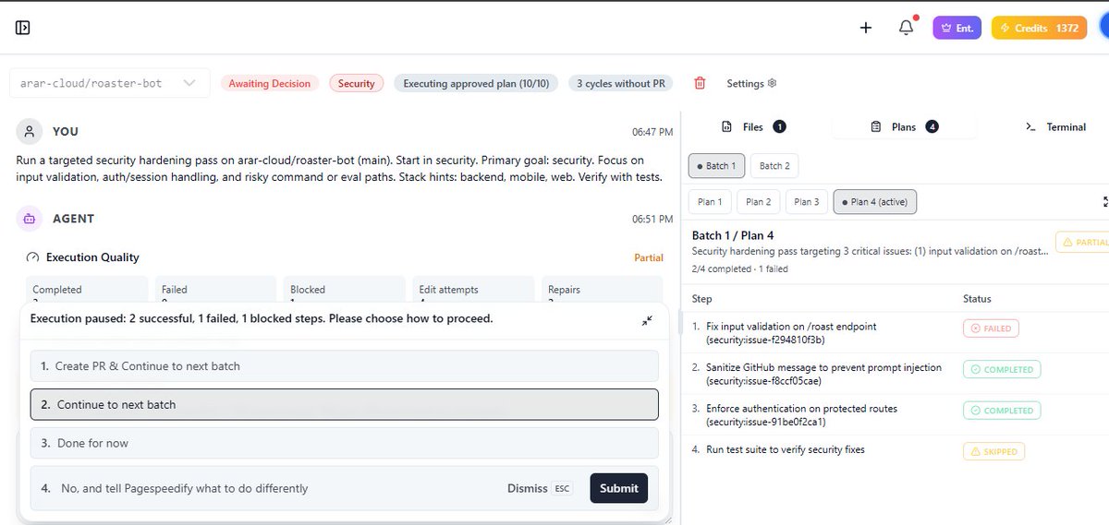1109x525 pixels.
Task: Click the Step column header
Action: tap(702, 299)
